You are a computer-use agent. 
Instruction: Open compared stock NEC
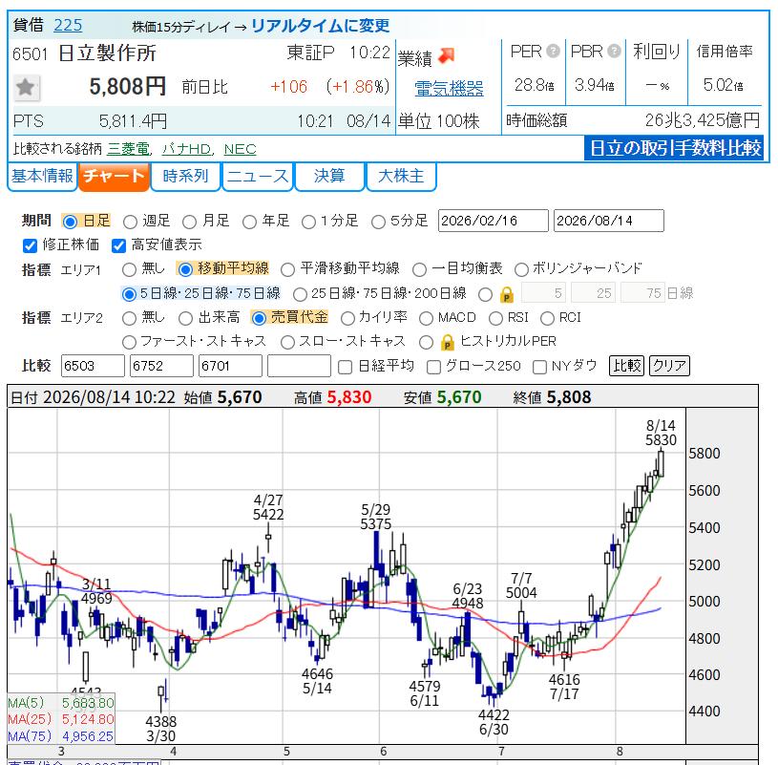point(241,149)
